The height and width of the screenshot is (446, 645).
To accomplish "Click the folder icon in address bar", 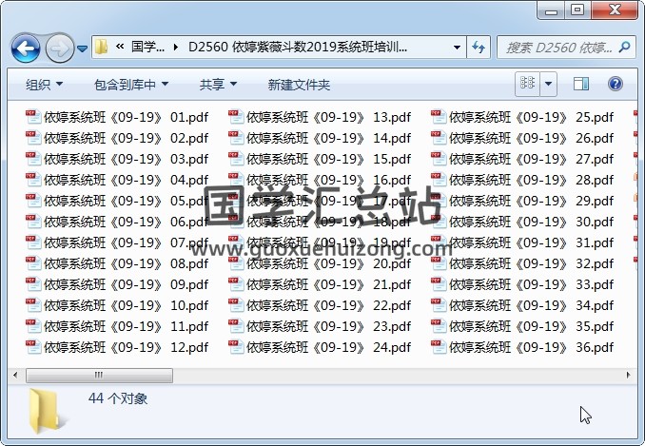I will [x=101, y=48].
